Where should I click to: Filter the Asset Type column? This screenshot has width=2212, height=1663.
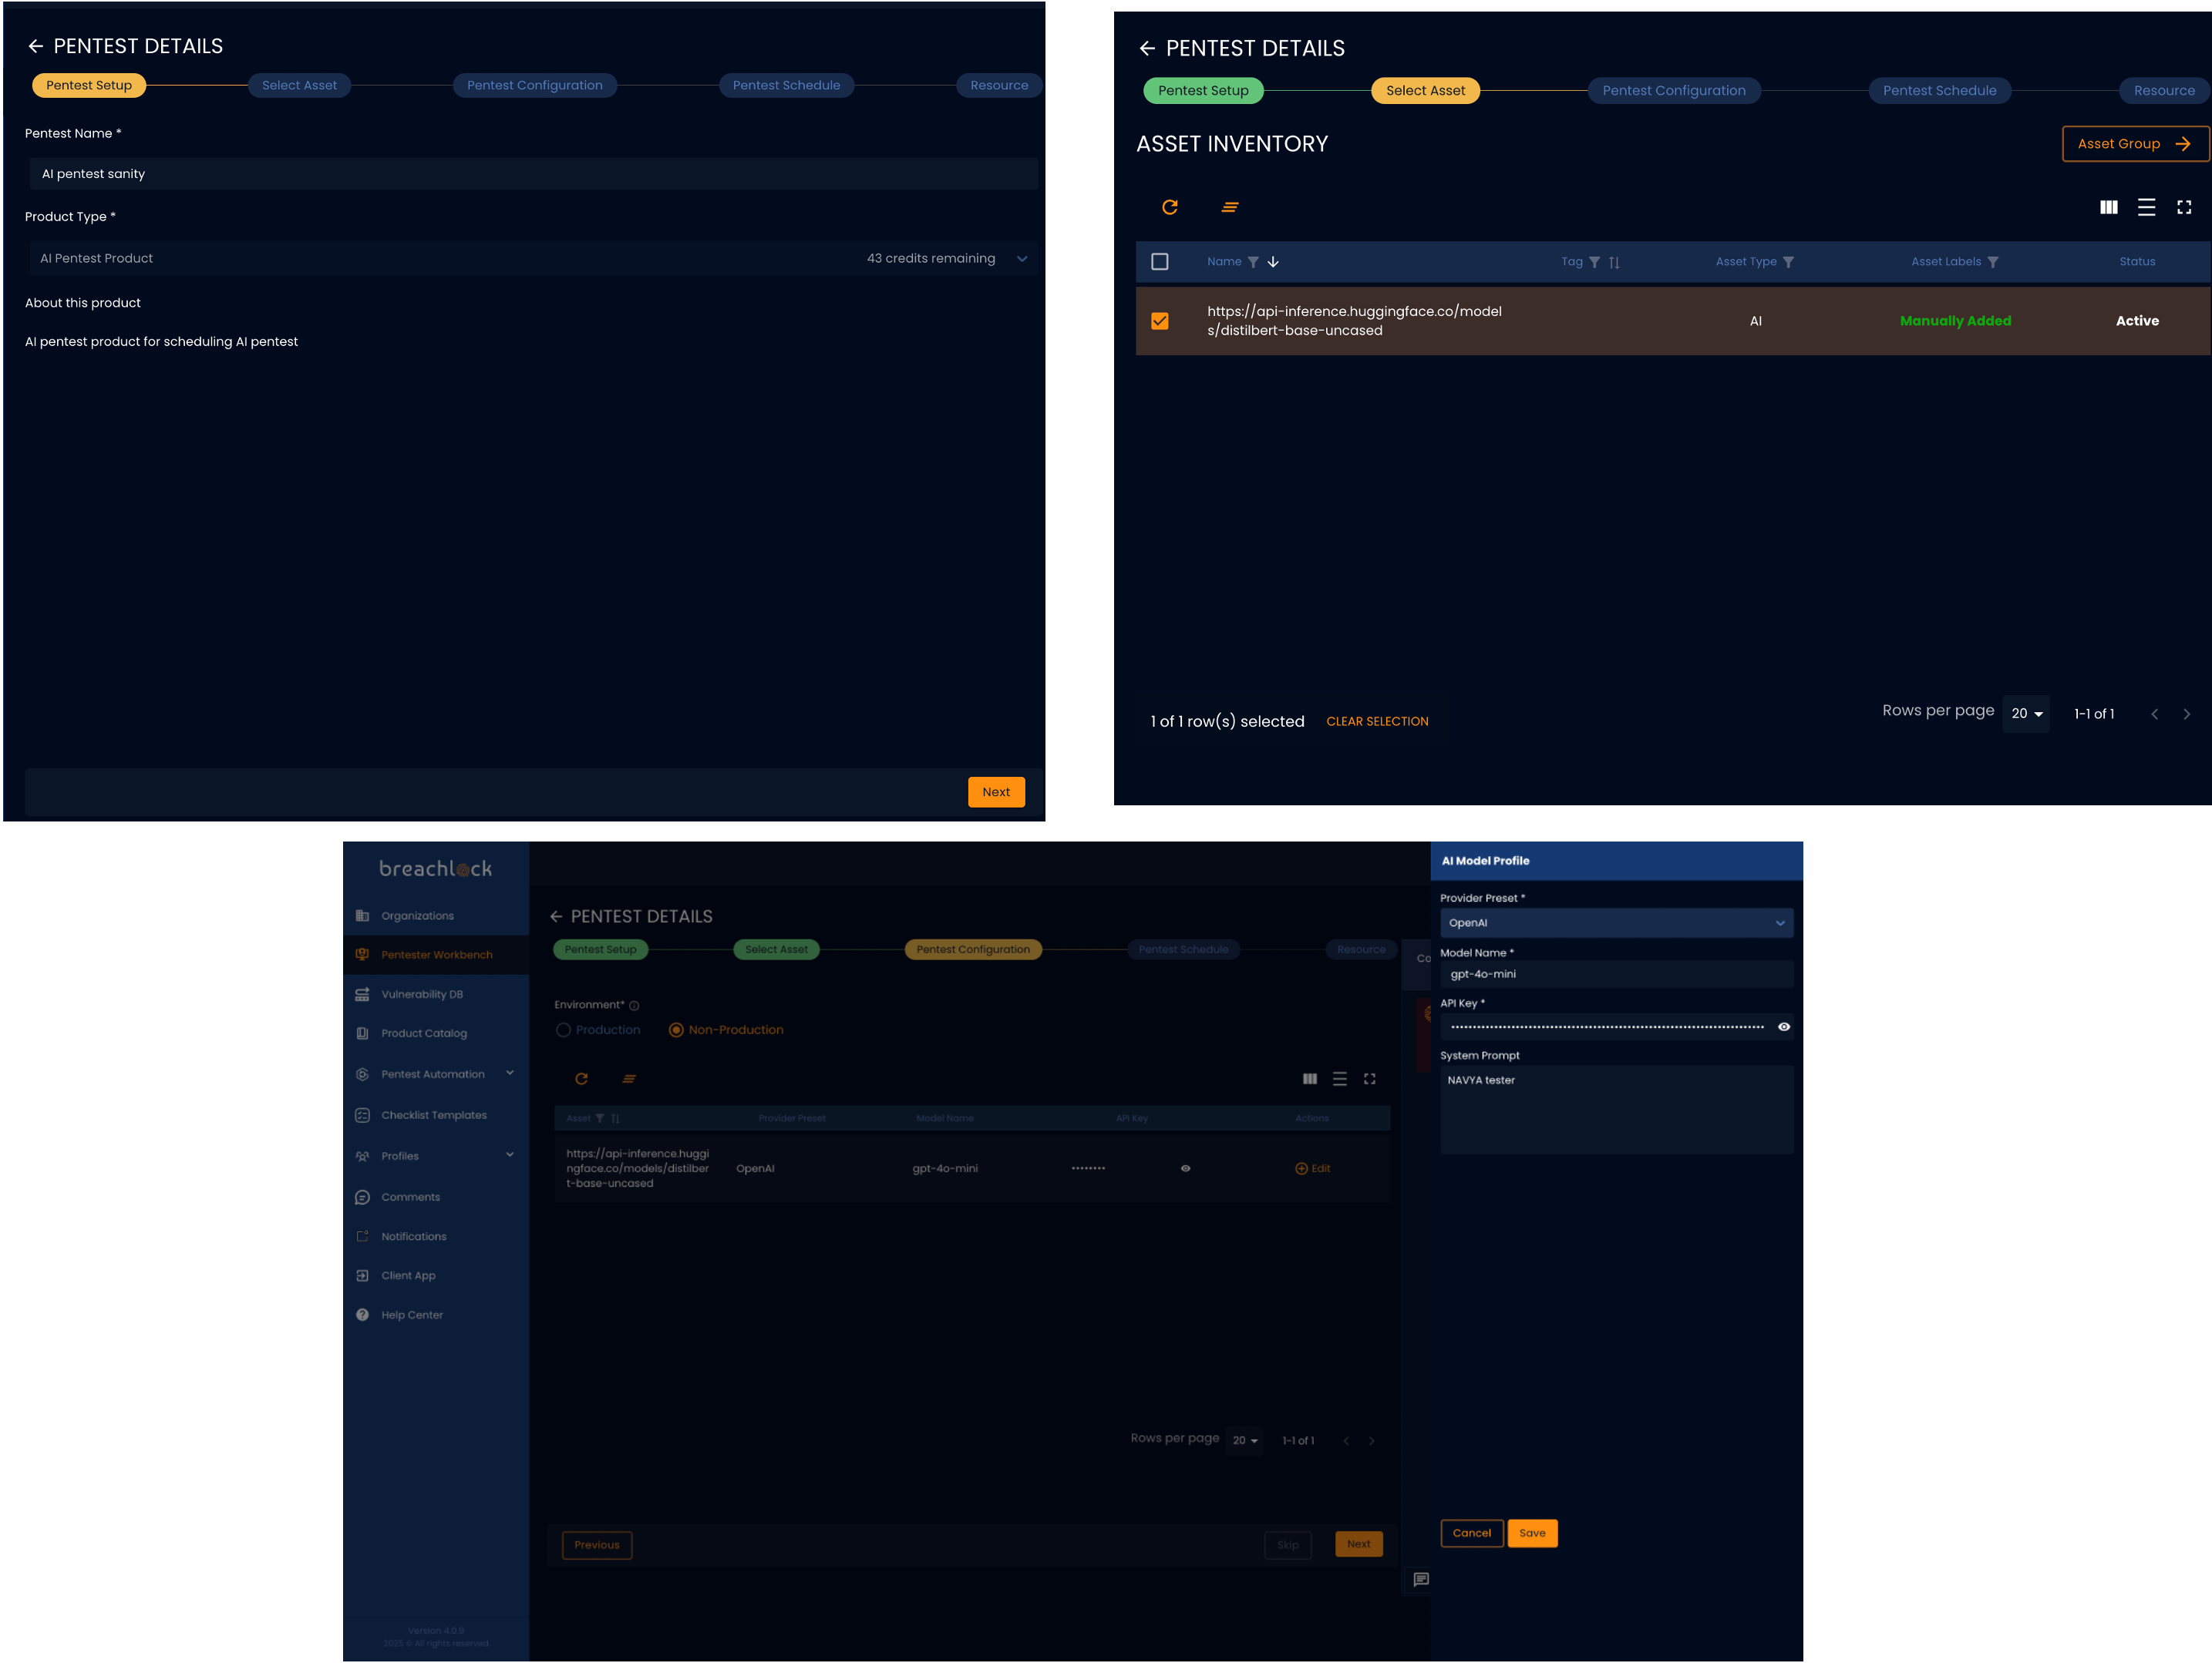pos(1788,262)
